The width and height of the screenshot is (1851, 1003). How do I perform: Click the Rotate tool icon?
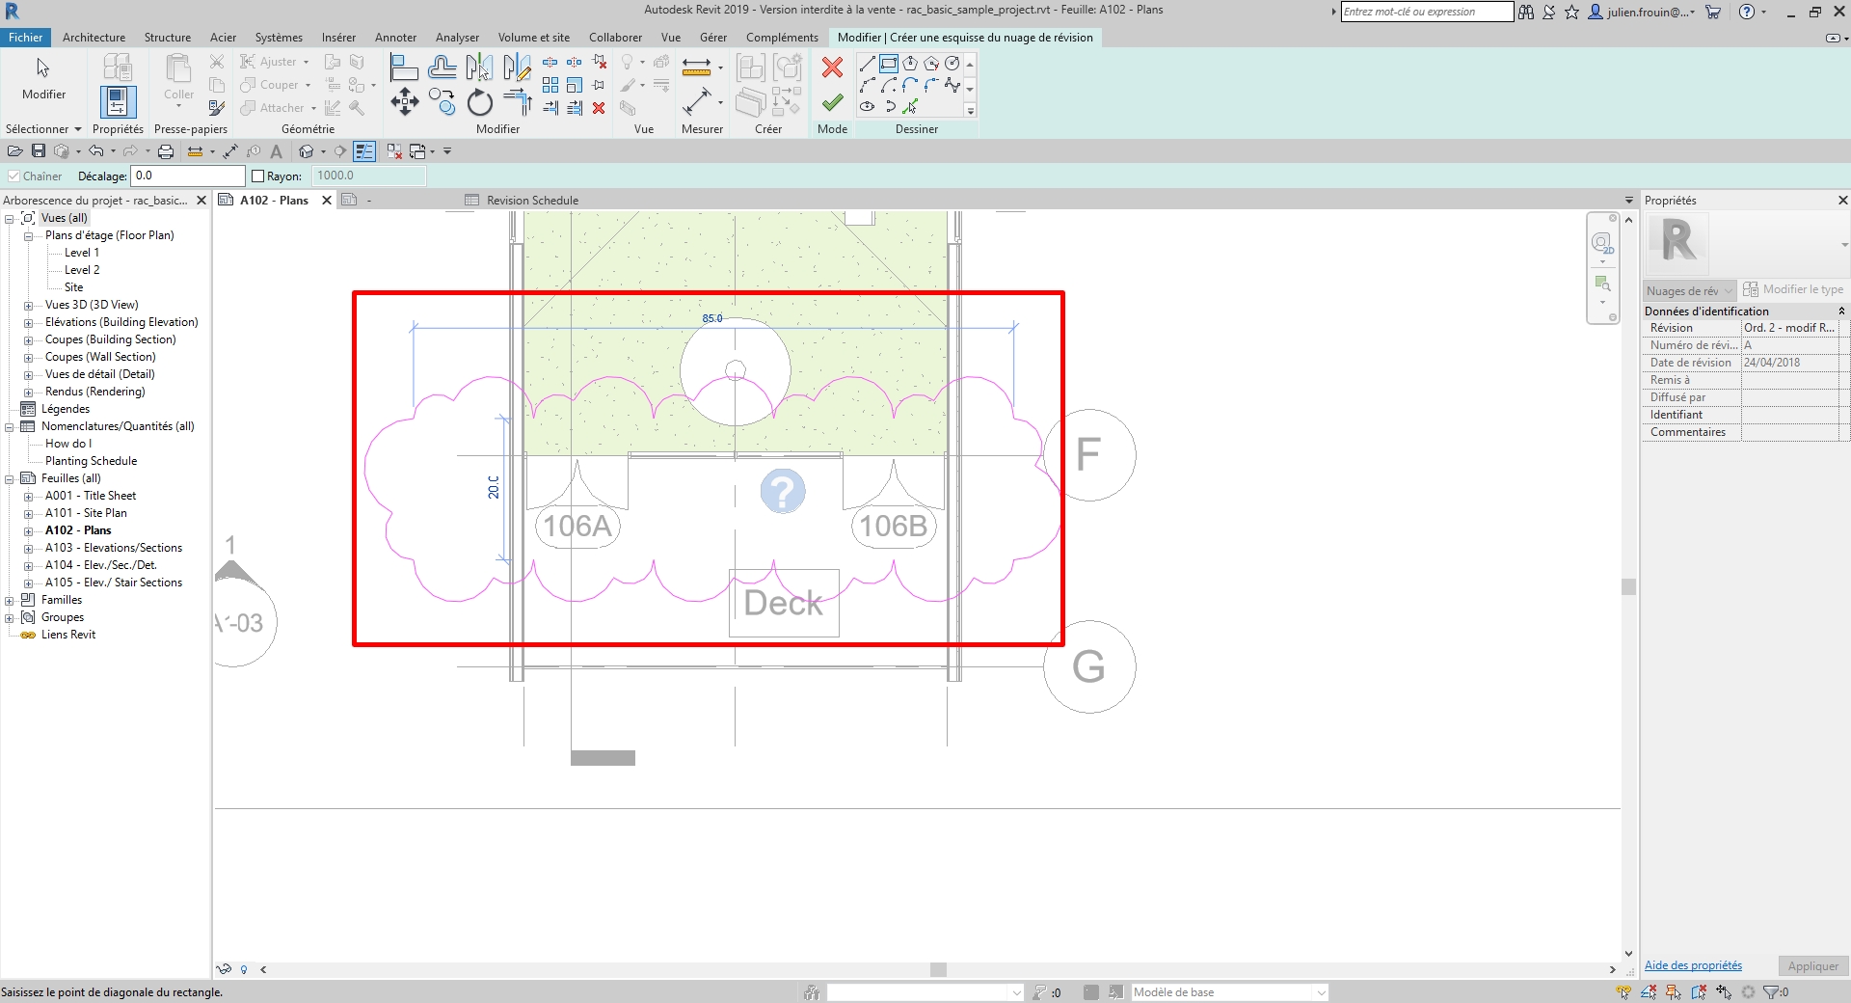click(479, 101)
